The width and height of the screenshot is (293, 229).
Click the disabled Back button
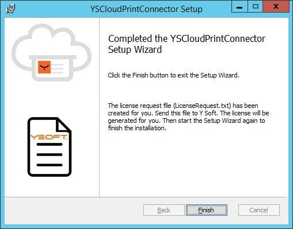click(x=164, y=210)
